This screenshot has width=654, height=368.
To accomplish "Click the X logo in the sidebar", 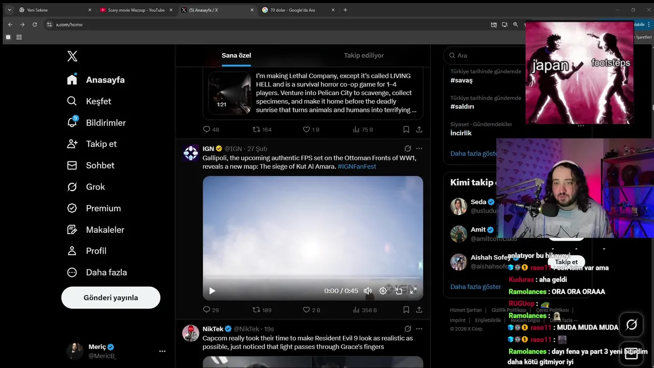I will [x=72, y=56].
